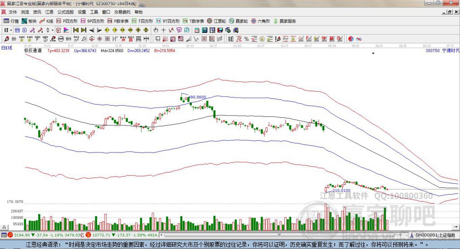Viewport: 460px width, 249px height.
Task: Open the 帮助 menu
Action: [x=138, y=12]
